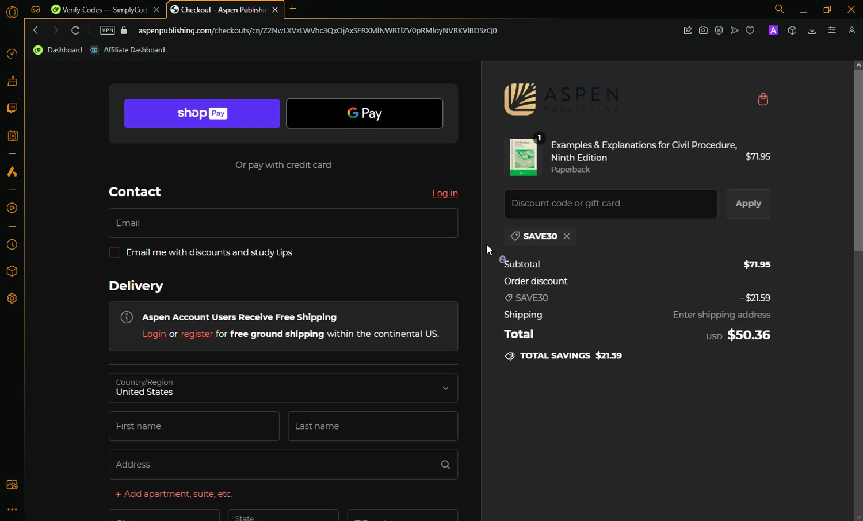This screenshot has width=863, height=521.
Task: Open the Downloads icon
Action: tap(812, 30)
